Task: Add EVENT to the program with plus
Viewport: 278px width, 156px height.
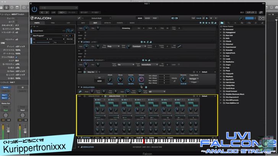Action: (x=85, y=35)
